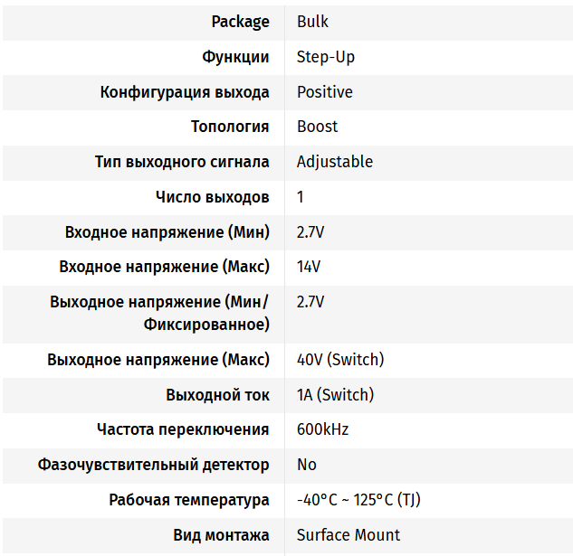Select the "40V (Switch)" value
Viewport: 573px width, 556px height.
coord(339,360)
